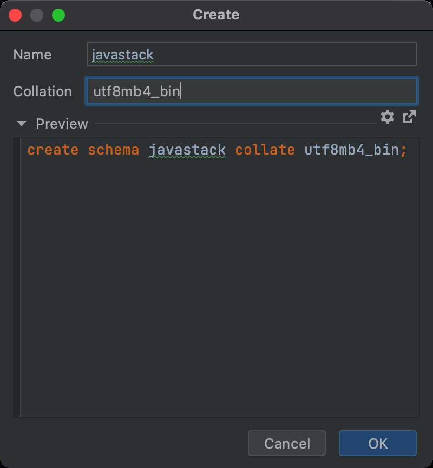Open the preview settings gear

tap(387, 117)
